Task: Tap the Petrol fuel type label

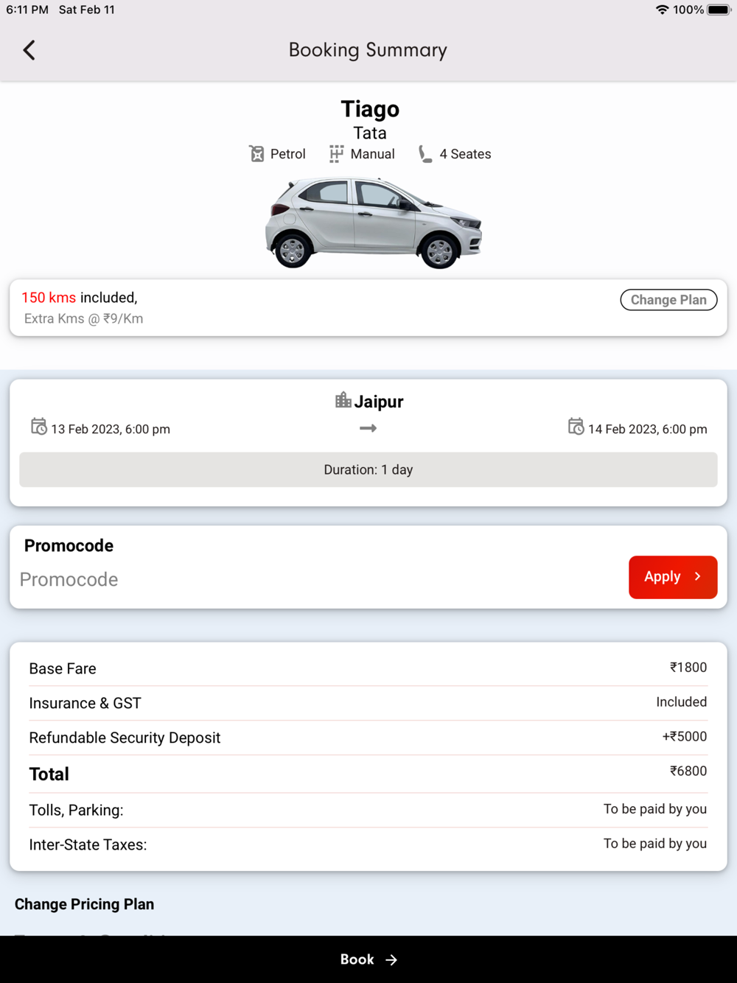Action: tap(287, 154)
